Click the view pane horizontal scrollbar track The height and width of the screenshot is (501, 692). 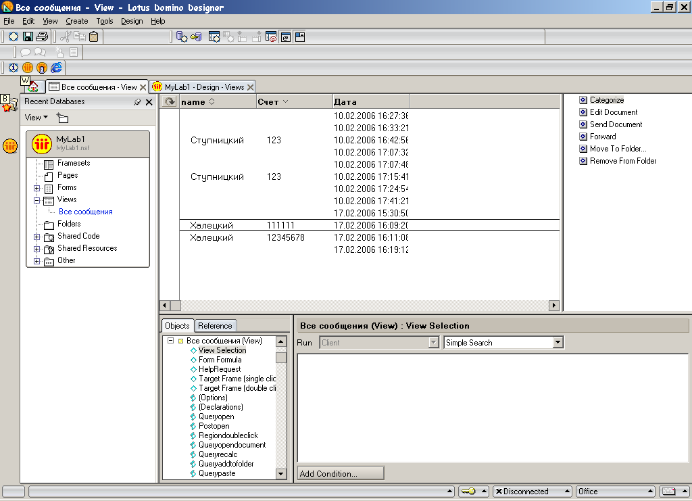[x=365, y=306]
